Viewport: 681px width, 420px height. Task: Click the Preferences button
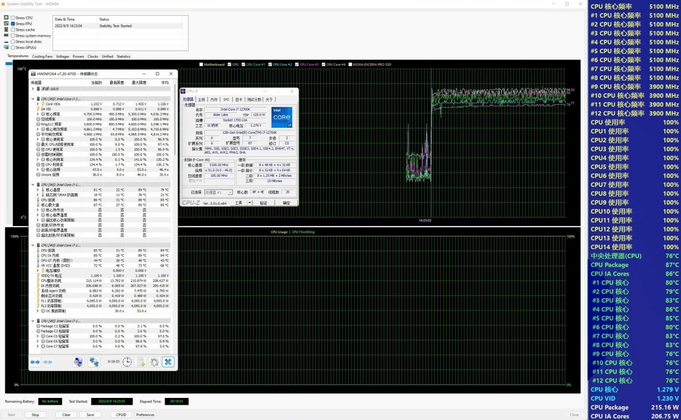click(x=145, y=414)
